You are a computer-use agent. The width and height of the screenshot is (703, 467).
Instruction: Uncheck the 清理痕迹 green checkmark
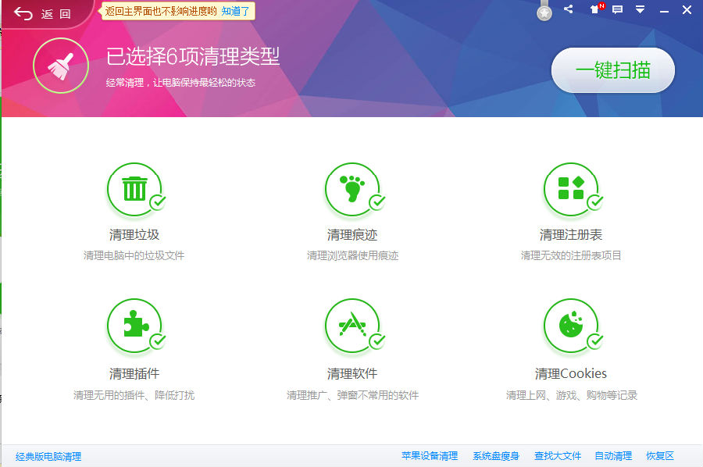(377, 202)
